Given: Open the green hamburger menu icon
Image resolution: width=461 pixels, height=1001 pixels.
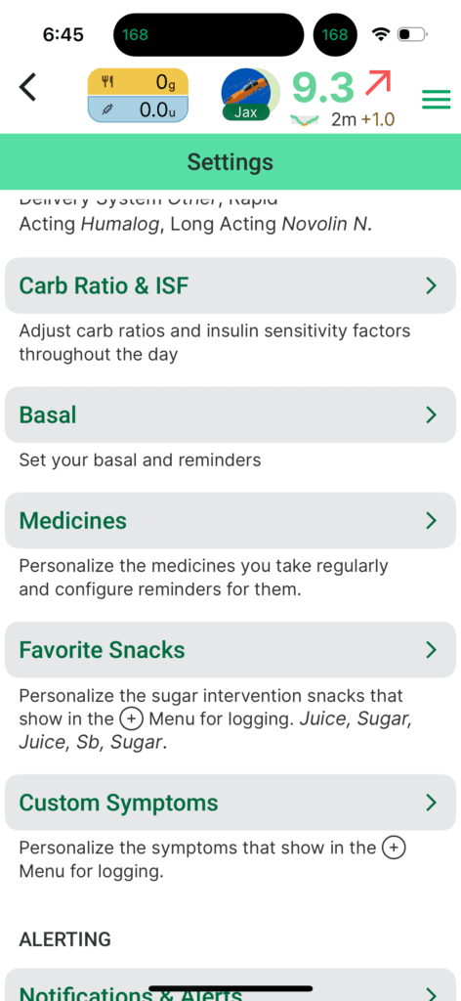Looking at the screenshot, I should click(437, 99).
